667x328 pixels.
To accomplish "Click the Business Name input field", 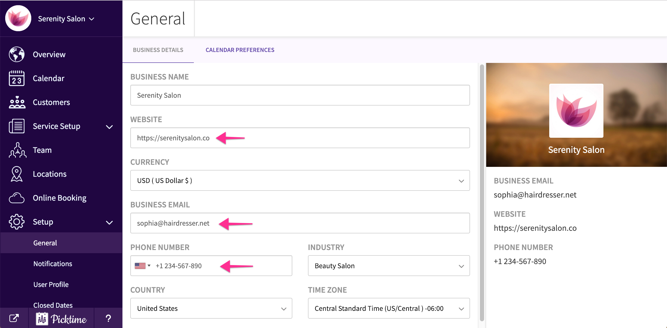I will (300, 95).
